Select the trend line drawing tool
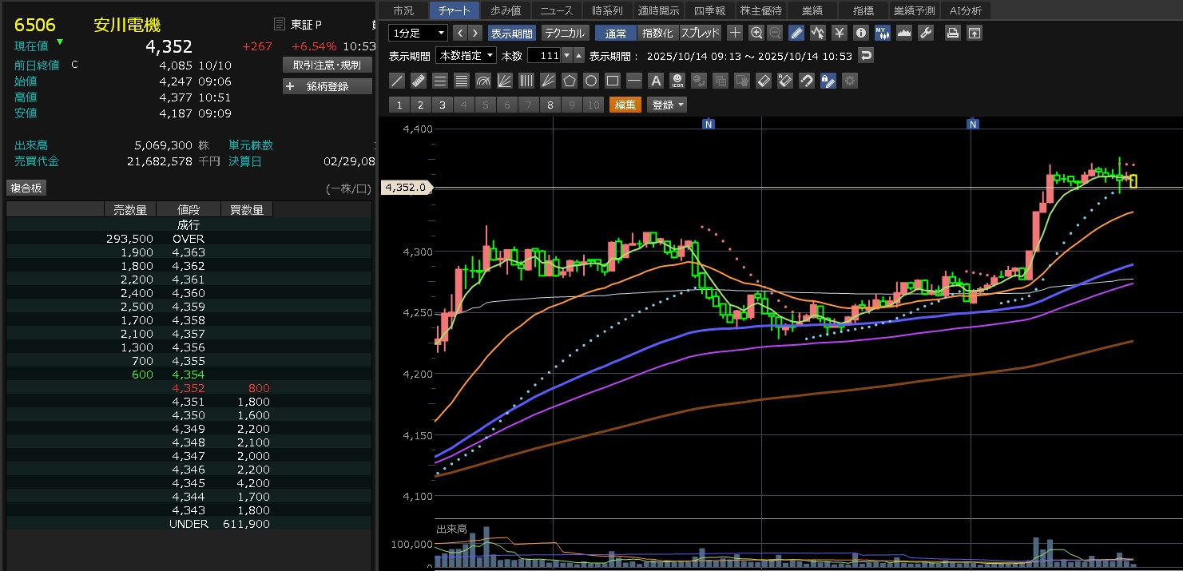Screen dimensions: 1183x571 click(397, 81)
